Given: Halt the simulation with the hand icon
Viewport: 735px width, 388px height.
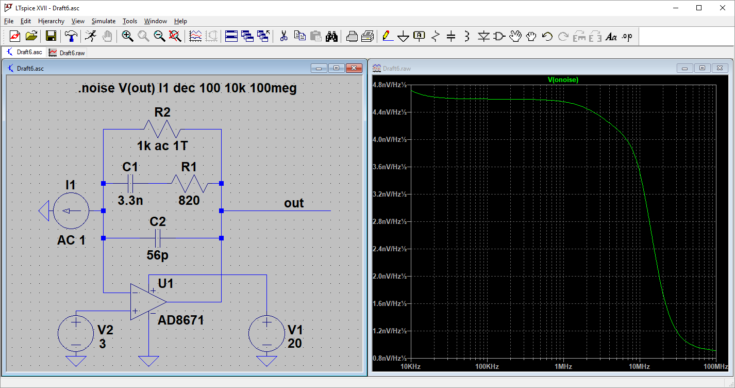Looking at the screenshot, I should pyautogui.click(x=107, y=36).
